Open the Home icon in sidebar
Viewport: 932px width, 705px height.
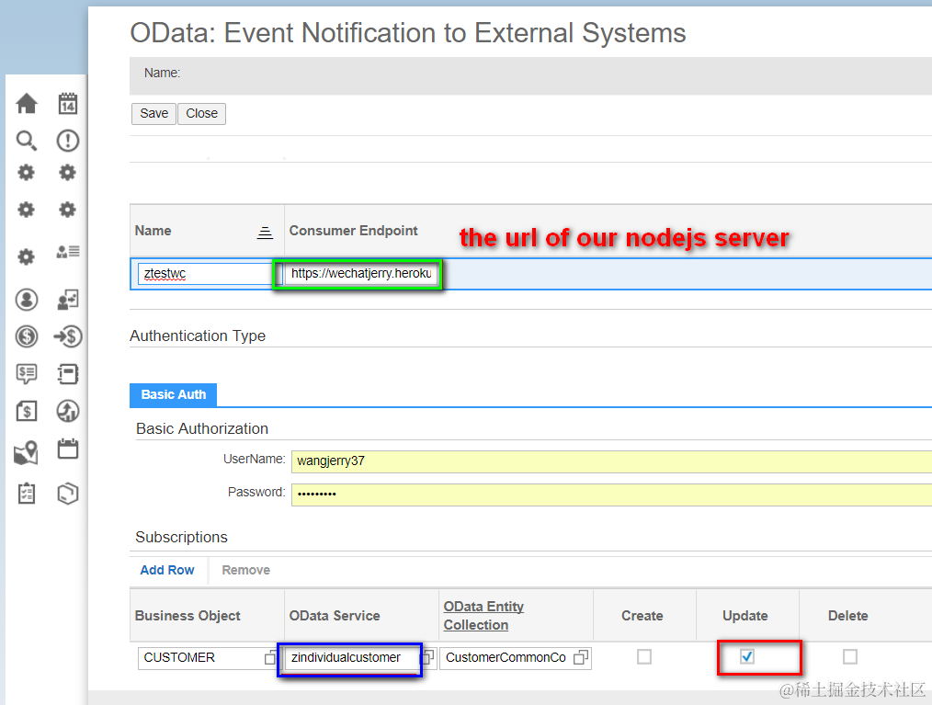[26, 104]
